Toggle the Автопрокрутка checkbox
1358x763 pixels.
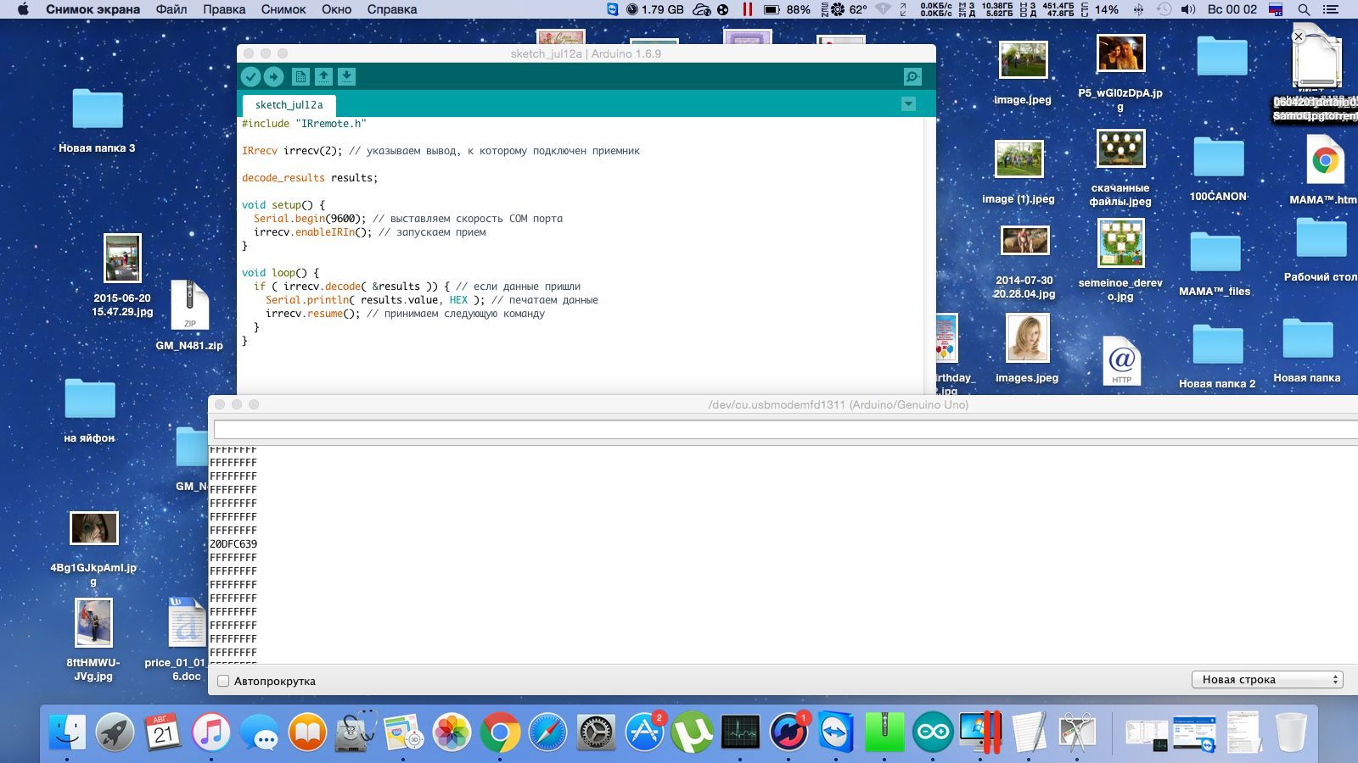[223, 681]
